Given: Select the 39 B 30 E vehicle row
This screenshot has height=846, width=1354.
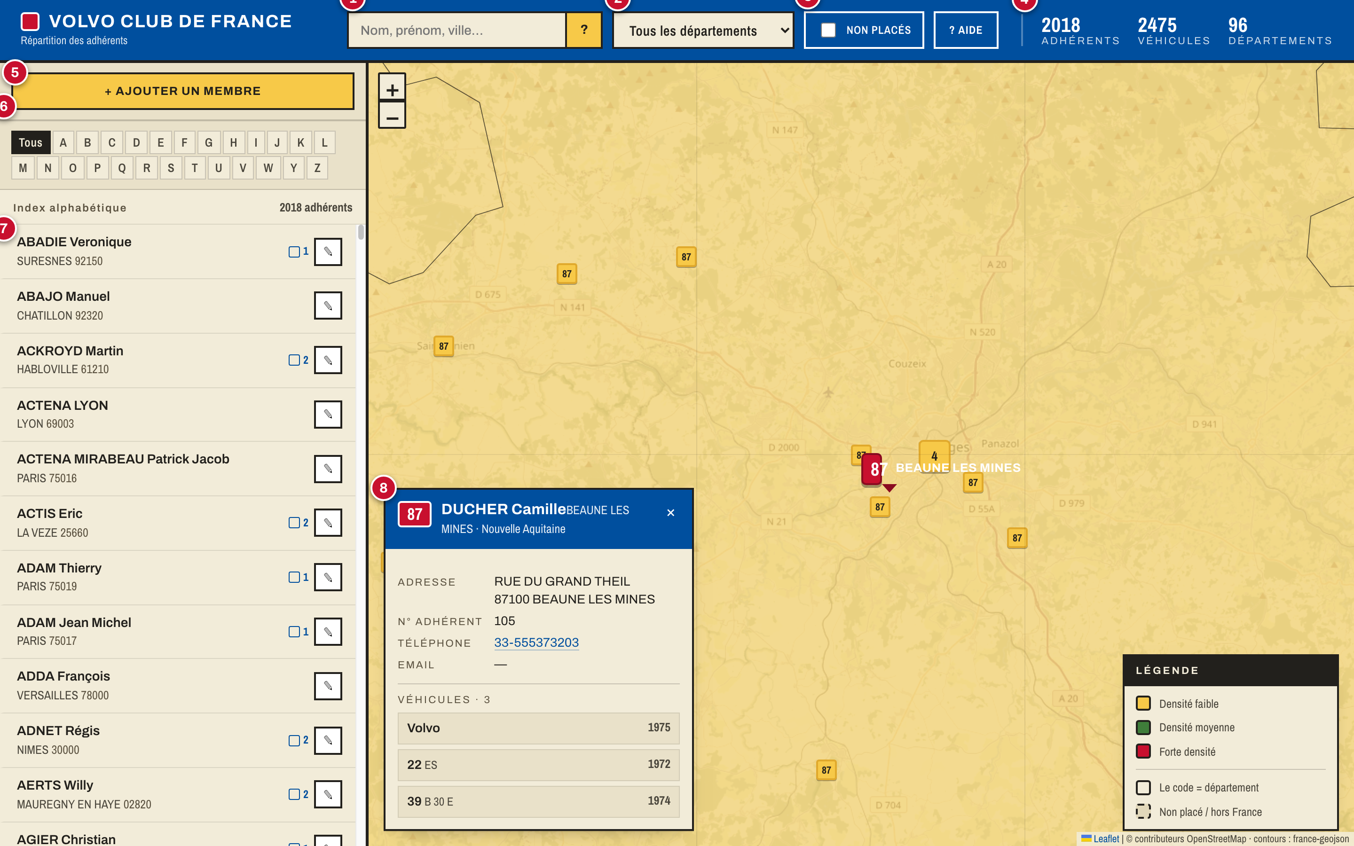Looking at the screenshot, I should pyautogui.click(x=538, y=801).
